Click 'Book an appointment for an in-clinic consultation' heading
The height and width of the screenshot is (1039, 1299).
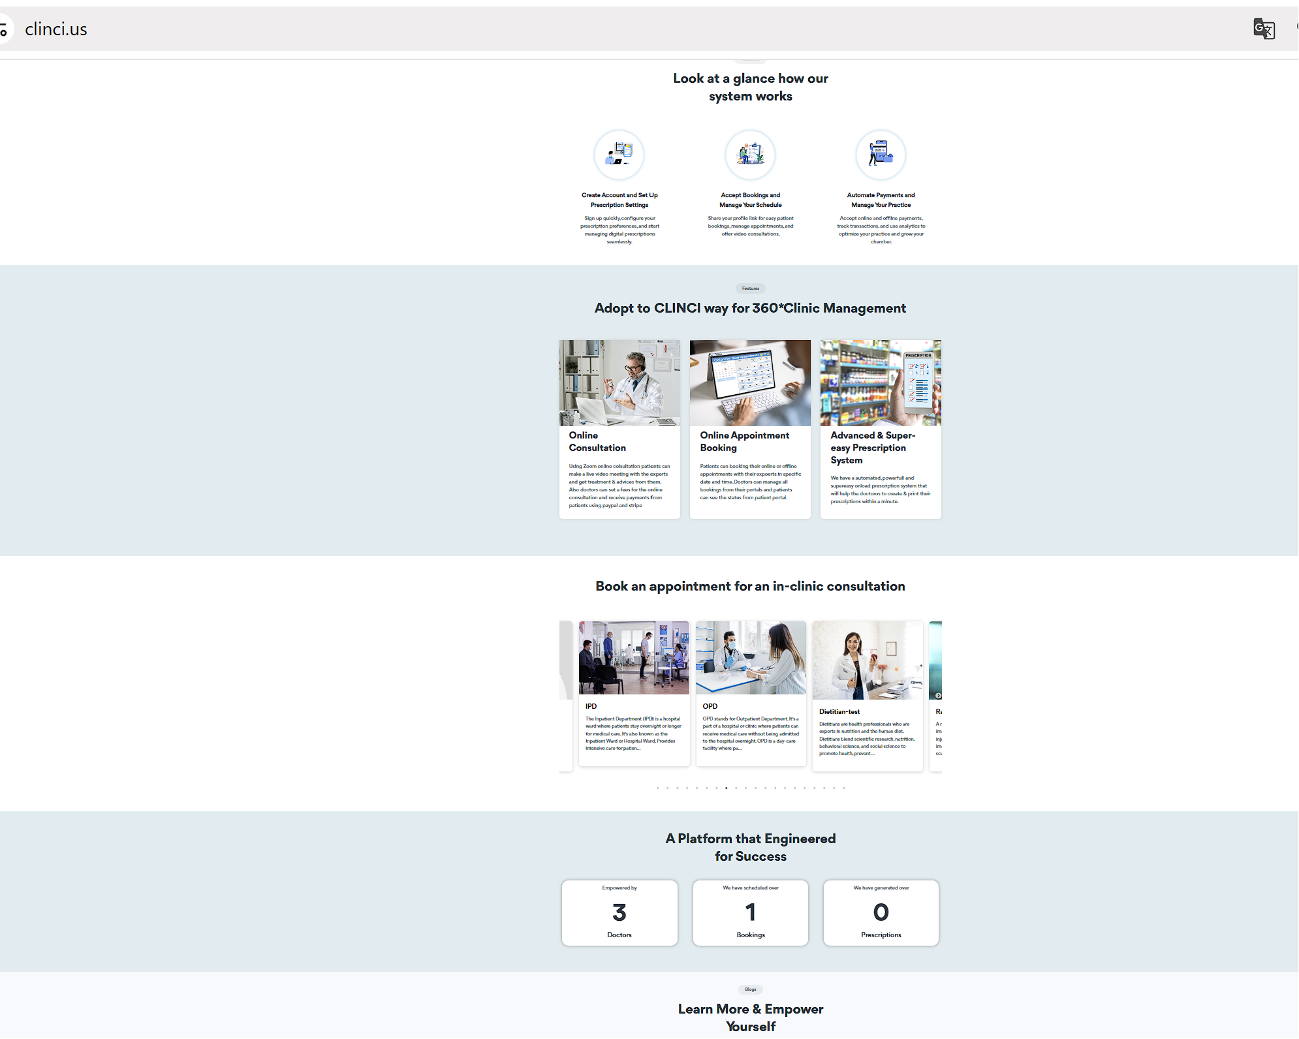point(750,586)
